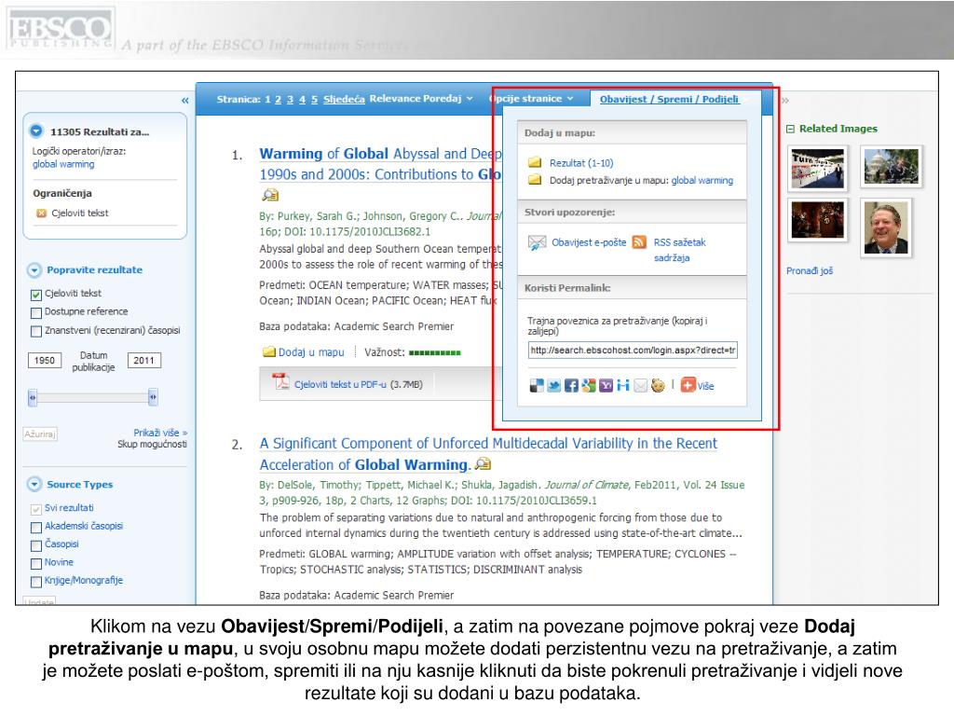Open Capitol building related image thumbnail

pos(892,166)
